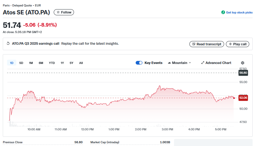Open Advanced Chart expand icon
256x146 pixels.
203,63
